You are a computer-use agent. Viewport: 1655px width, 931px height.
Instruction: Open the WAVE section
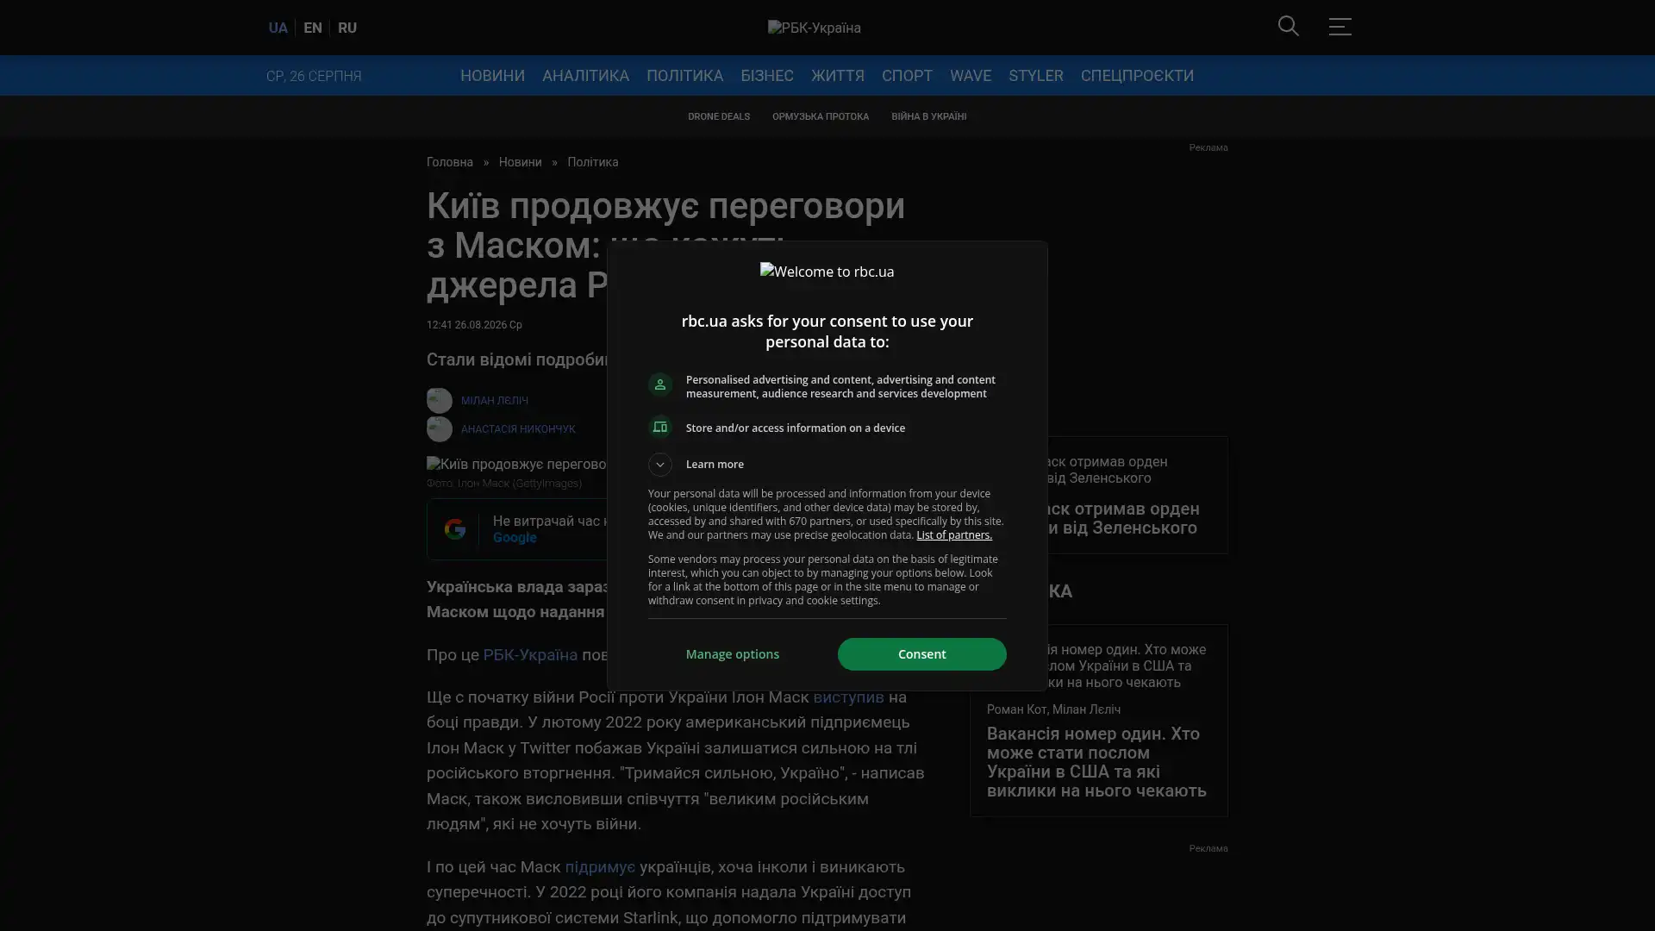pos(970,76)
